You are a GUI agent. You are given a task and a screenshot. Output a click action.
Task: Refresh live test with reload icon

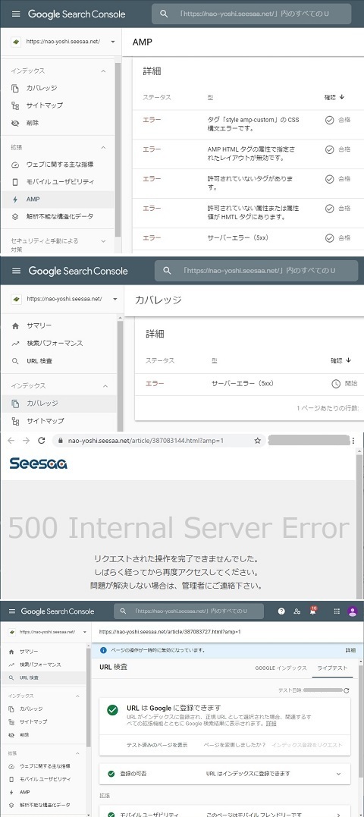[x=347, y=690]
